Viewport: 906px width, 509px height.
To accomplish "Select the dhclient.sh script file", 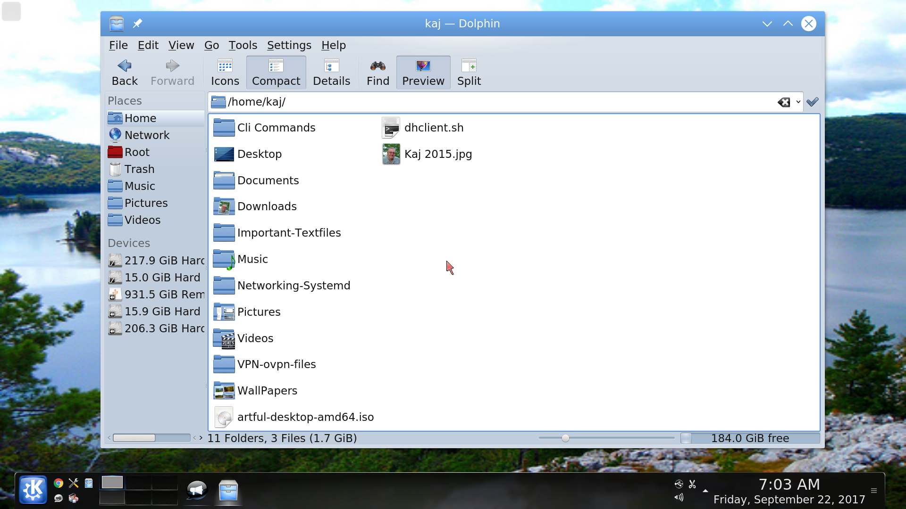I will [x=423, y=128].
